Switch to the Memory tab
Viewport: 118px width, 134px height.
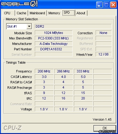tap(54, 13)
